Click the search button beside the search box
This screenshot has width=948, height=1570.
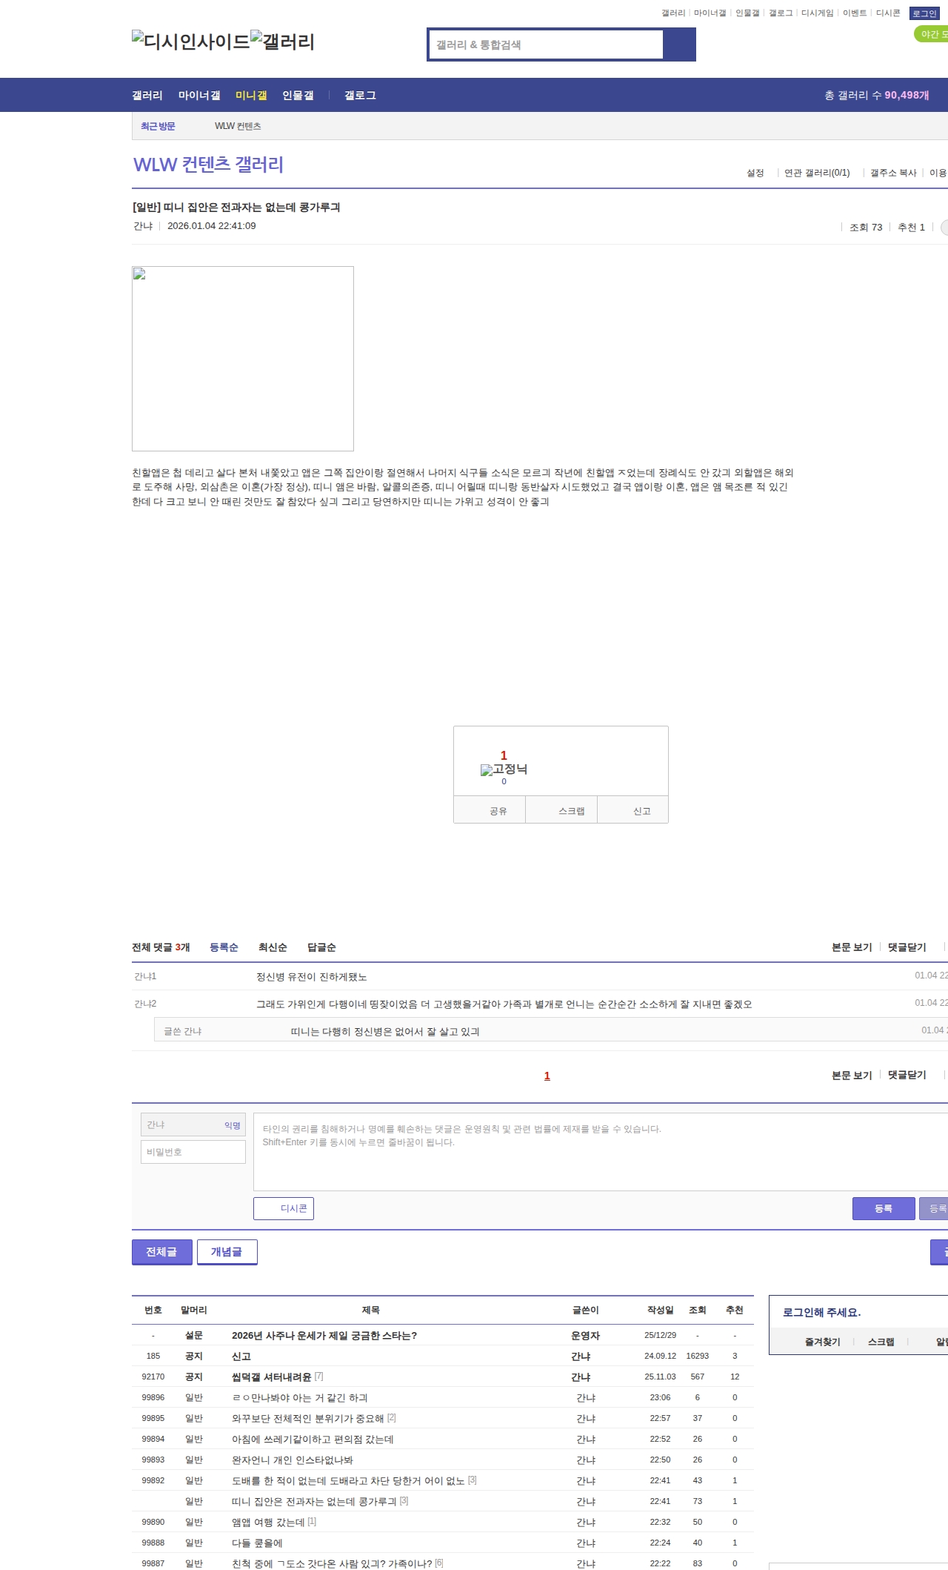[679, 44]
